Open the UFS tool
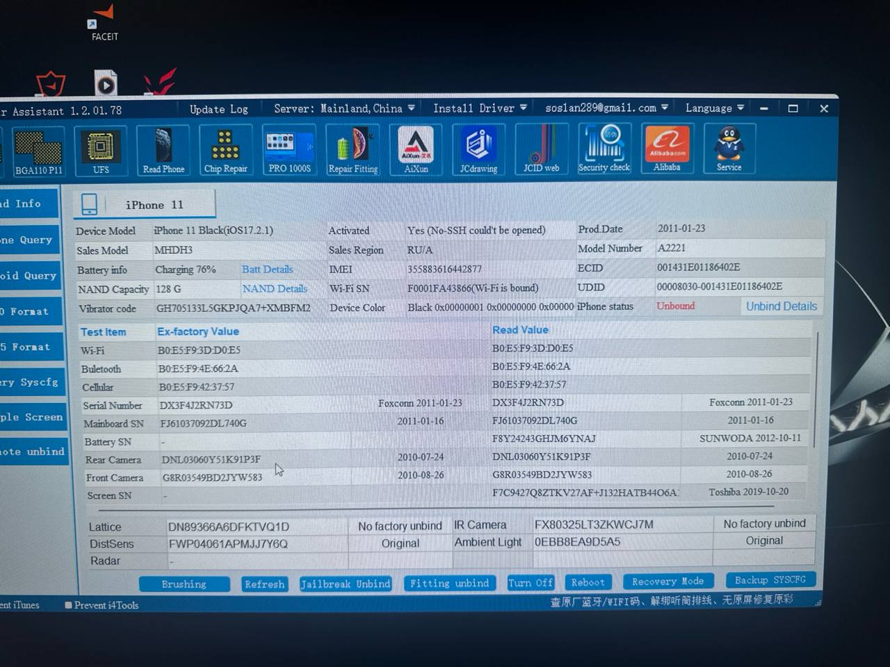 point(101,151)
